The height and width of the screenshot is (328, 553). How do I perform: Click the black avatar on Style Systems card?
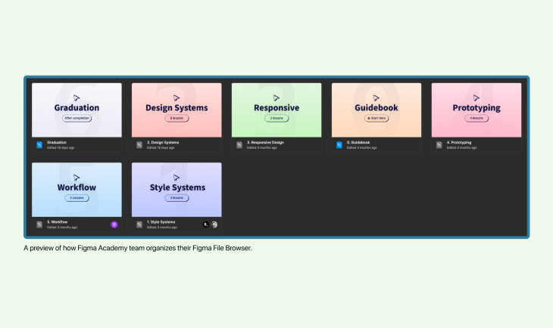tap(206, 224)
